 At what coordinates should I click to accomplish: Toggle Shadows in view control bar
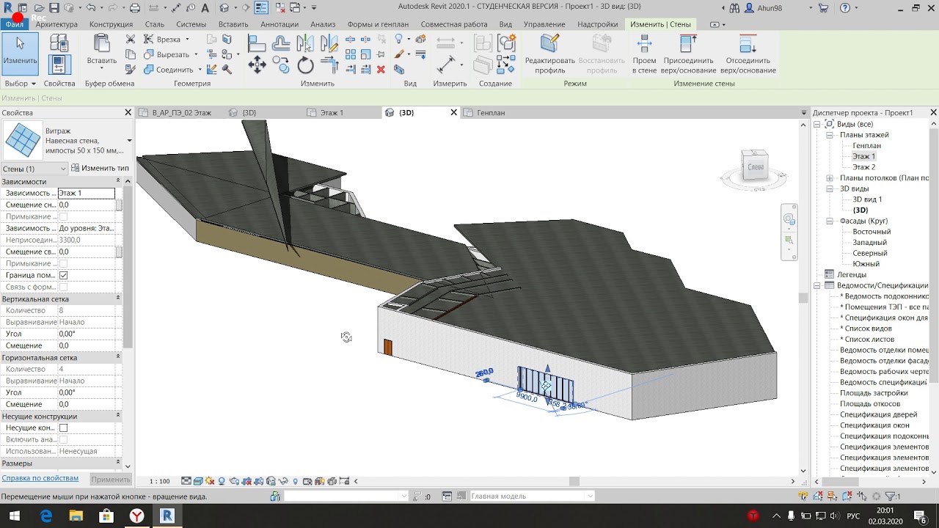point(222,481)
